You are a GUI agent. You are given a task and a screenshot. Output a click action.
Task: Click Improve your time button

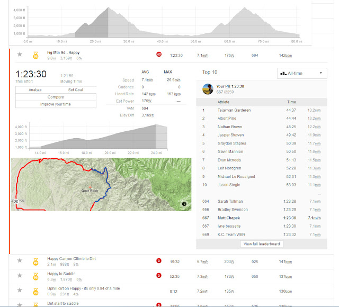56,104
